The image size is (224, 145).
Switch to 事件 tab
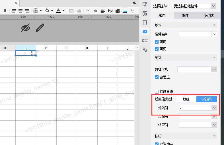(185, 15)
